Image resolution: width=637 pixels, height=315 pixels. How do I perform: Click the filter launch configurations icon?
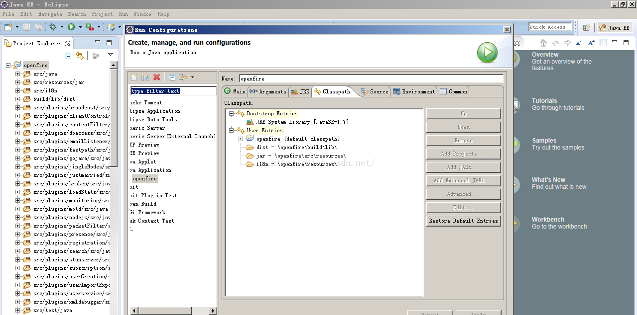(x=183, y=77)
